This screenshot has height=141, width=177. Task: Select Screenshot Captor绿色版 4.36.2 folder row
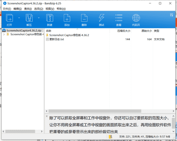pyautogui.click(x=69, y=35)
